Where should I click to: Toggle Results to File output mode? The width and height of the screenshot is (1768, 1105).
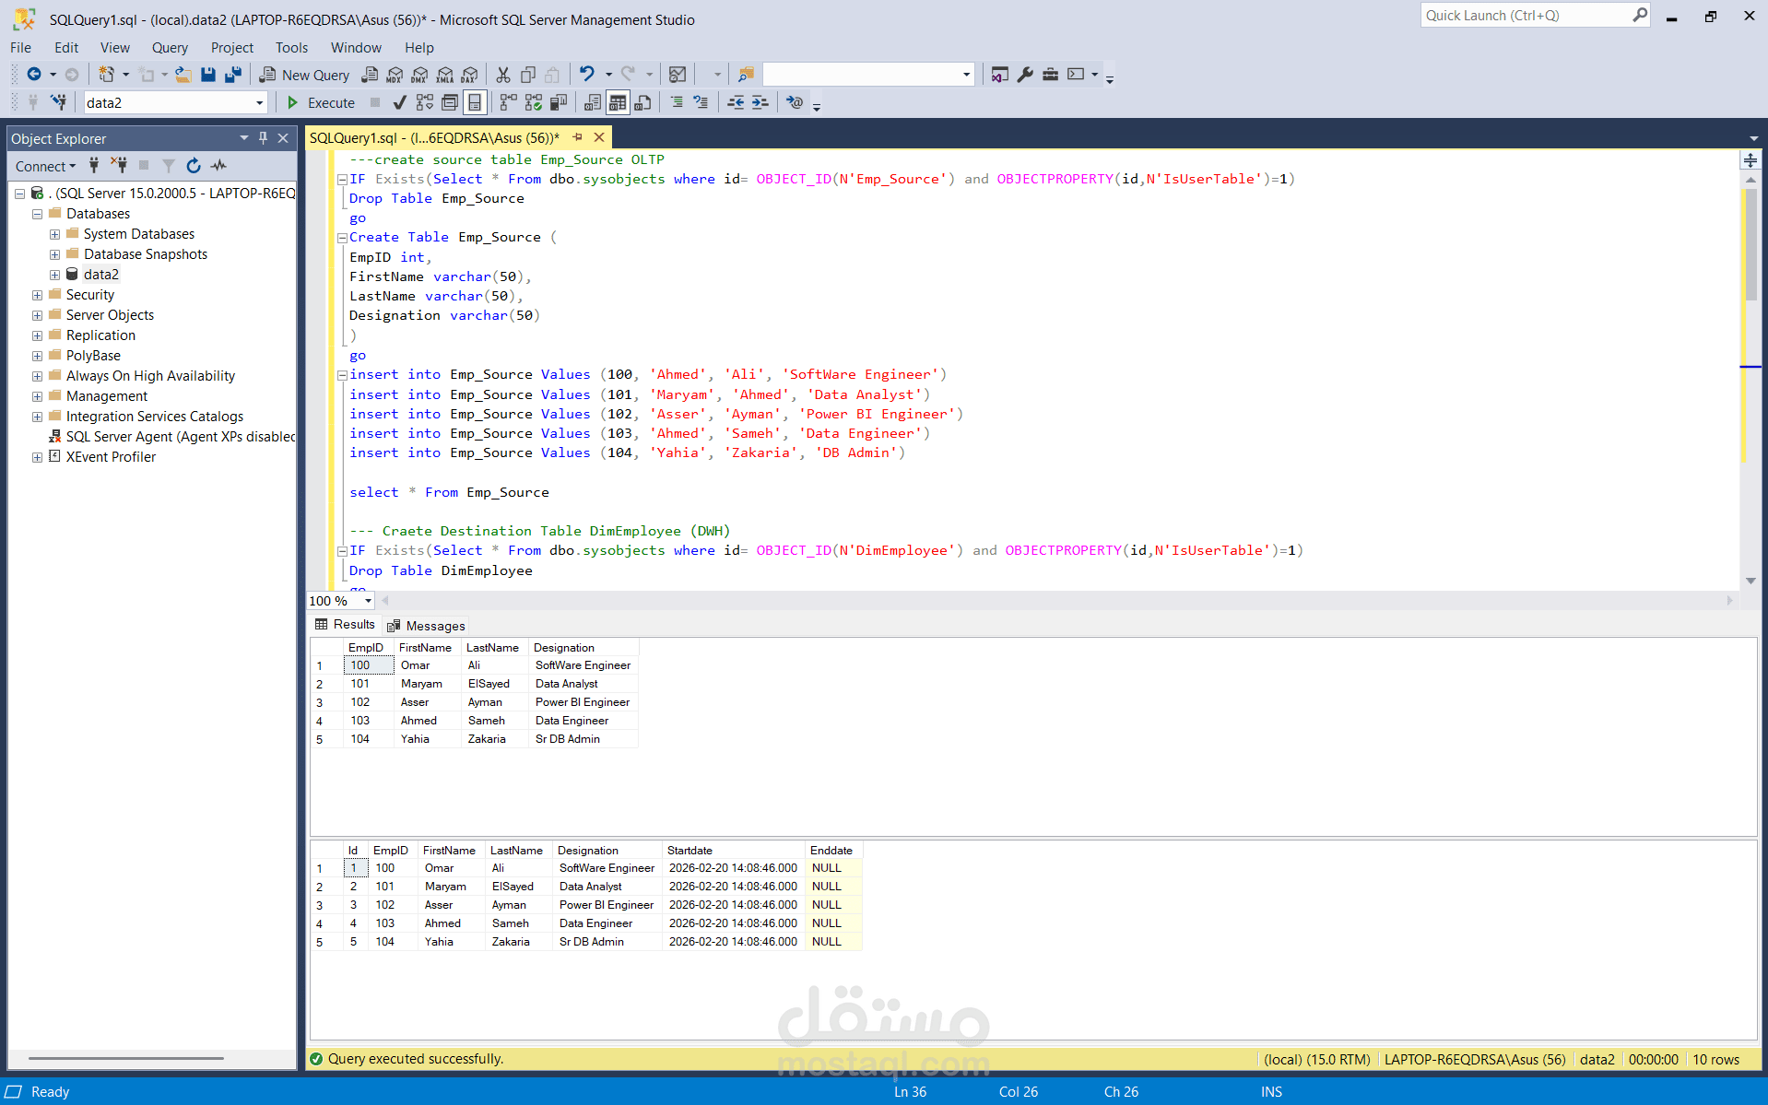click(642, 102)
